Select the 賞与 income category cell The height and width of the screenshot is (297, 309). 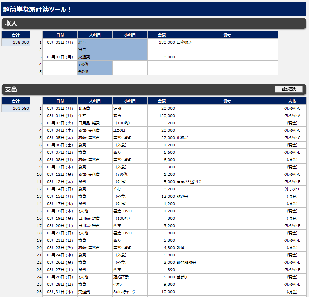click(113, 50)
